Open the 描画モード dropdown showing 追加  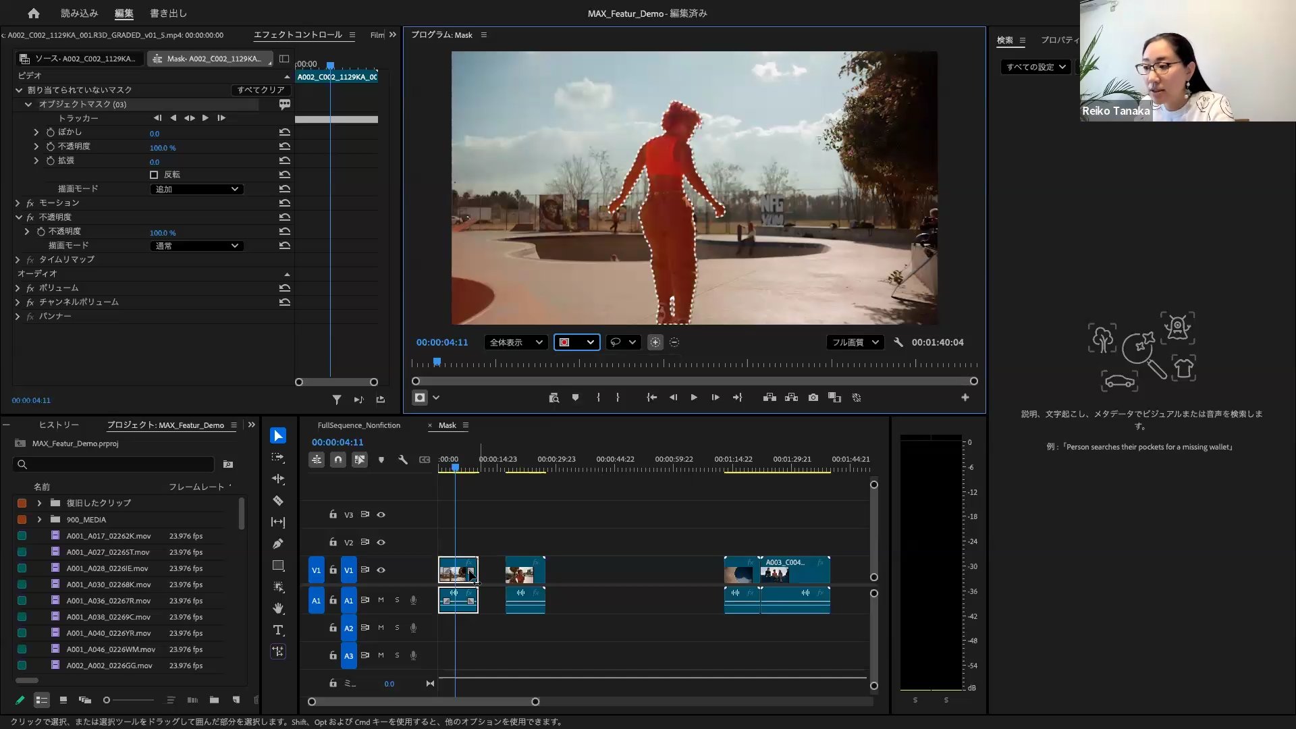pos(196,189)
